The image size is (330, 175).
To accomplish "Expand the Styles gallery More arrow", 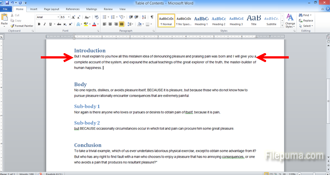I will coord(282,25).
